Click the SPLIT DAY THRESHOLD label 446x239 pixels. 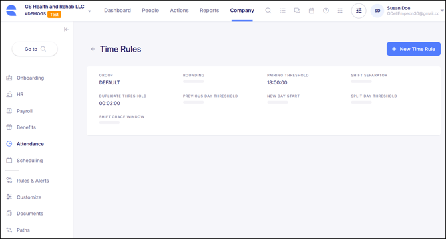[x=374, y=96]
